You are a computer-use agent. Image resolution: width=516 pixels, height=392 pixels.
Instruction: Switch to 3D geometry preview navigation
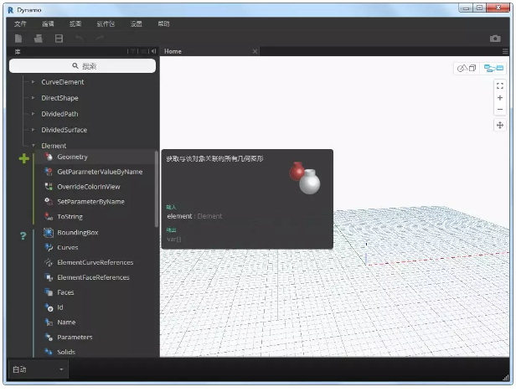(467, 68)
